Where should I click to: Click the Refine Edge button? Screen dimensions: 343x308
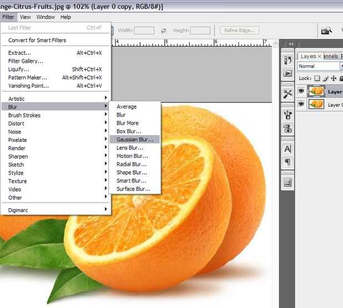[x=240, y=30]
